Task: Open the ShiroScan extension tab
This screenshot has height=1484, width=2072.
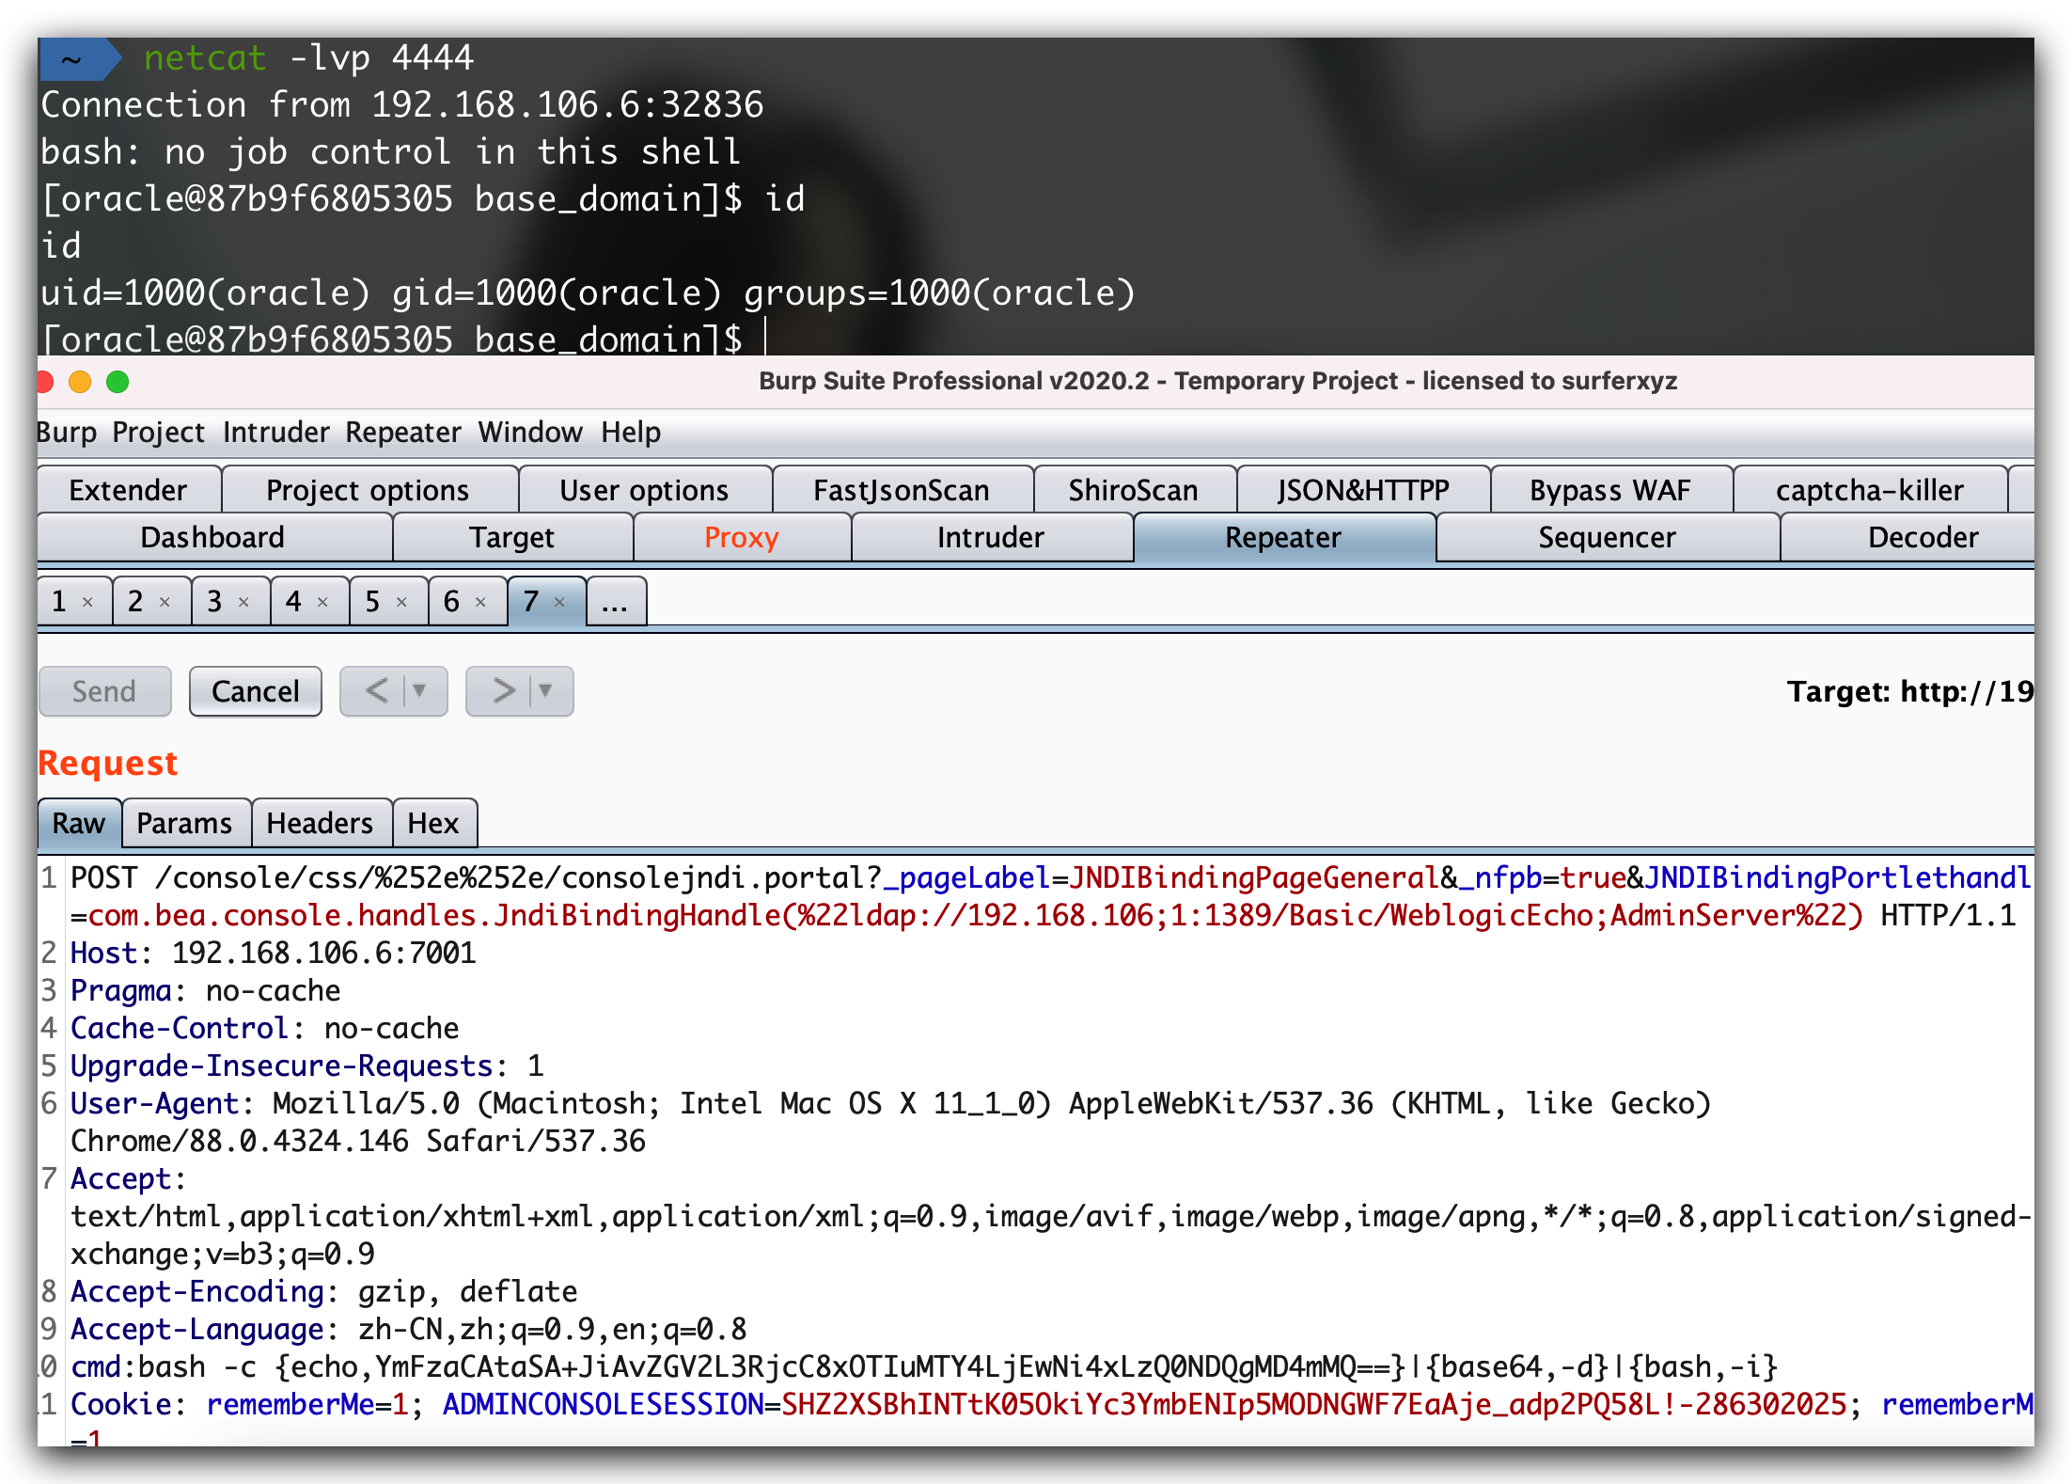Action: tap(1133, 490)
